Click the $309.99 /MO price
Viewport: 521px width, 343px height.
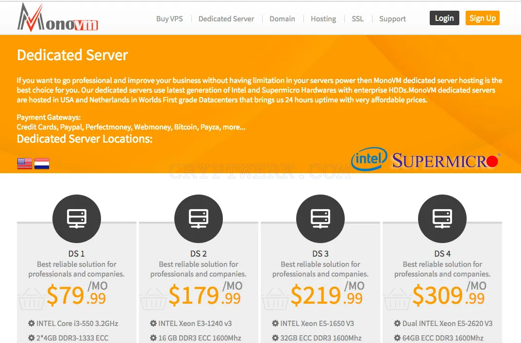pos(450,294)
